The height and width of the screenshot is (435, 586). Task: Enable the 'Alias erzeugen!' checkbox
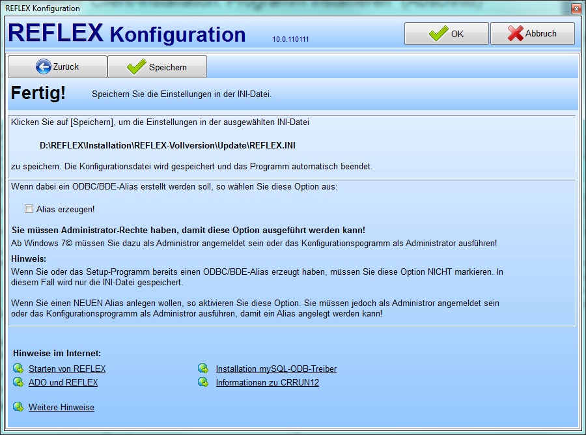coord(29,209)
